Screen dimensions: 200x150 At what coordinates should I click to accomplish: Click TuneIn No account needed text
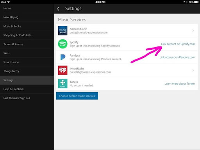(x=82, y=86)
